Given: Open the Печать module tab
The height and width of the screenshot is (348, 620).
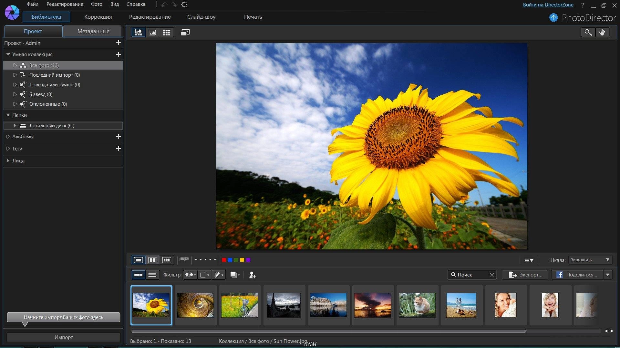Looking at the screenshot, I should (x=253, y=17).
